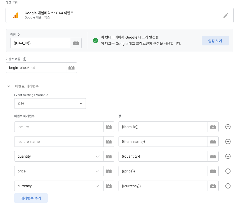This screenshot has width=236, height=207.
Task: Open variable picker beside begin_checkout event name
Action: pos(71,68)
